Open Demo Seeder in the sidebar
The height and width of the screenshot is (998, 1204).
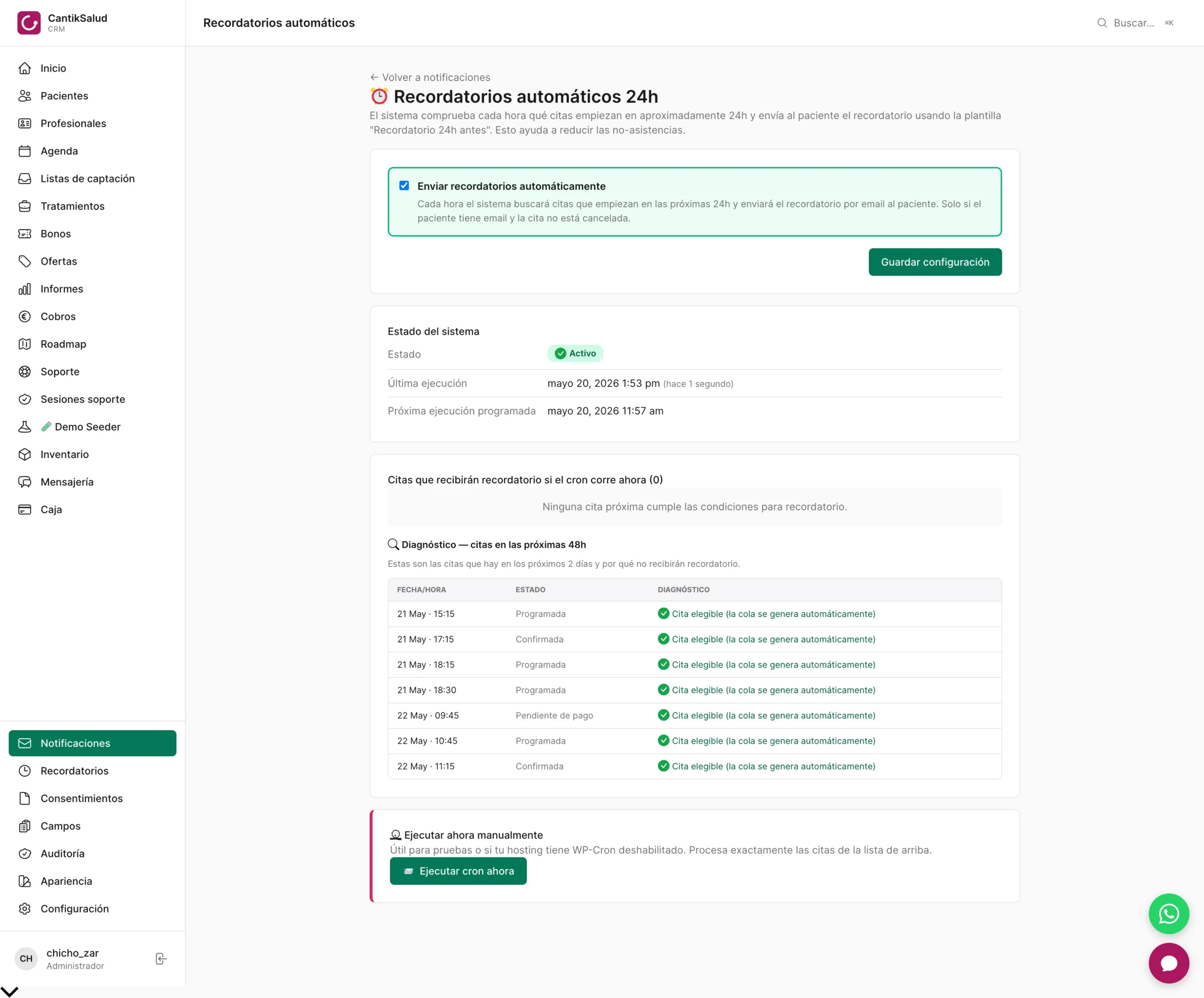coord(92,427)
